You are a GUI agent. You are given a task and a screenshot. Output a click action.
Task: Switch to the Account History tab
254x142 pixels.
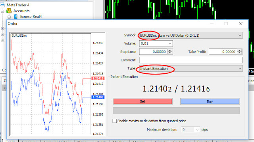point(57,141)
